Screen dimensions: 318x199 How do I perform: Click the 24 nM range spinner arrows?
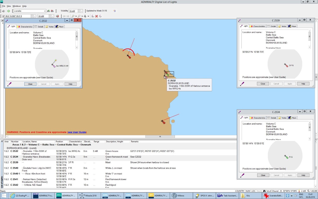(x=50, y=16)
